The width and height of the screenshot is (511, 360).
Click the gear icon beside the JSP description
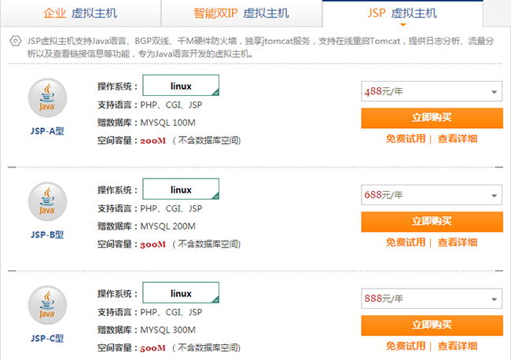point(15,41)
